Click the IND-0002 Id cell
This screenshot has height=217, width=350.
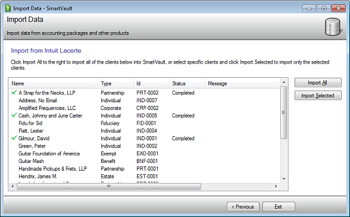(147, 146)
